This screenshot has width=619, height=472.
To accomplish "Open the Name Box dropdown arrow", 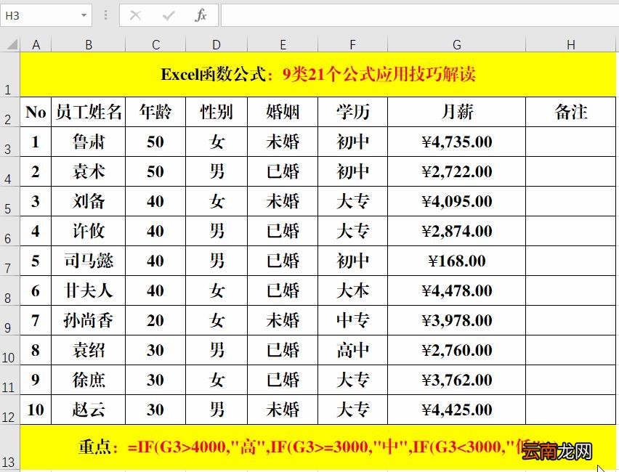I will [x=84, y=15].
